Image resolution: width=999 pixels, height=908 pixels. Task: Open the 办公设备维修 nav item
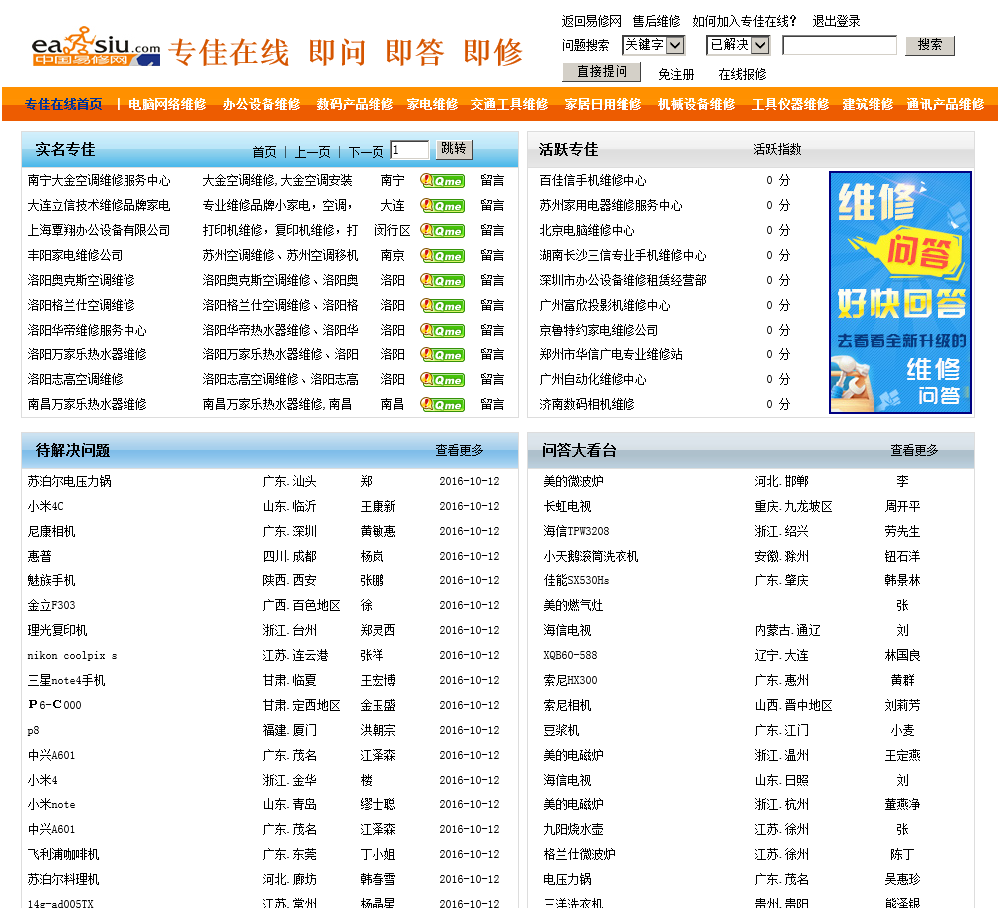pyautogui.click(x=261, y=104)
